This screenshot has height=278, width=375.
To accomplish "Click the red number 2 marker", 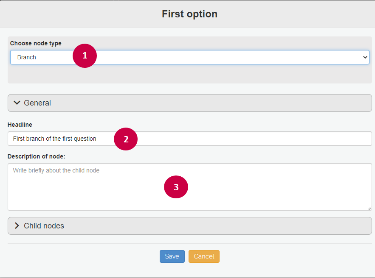I will [126, 139].
